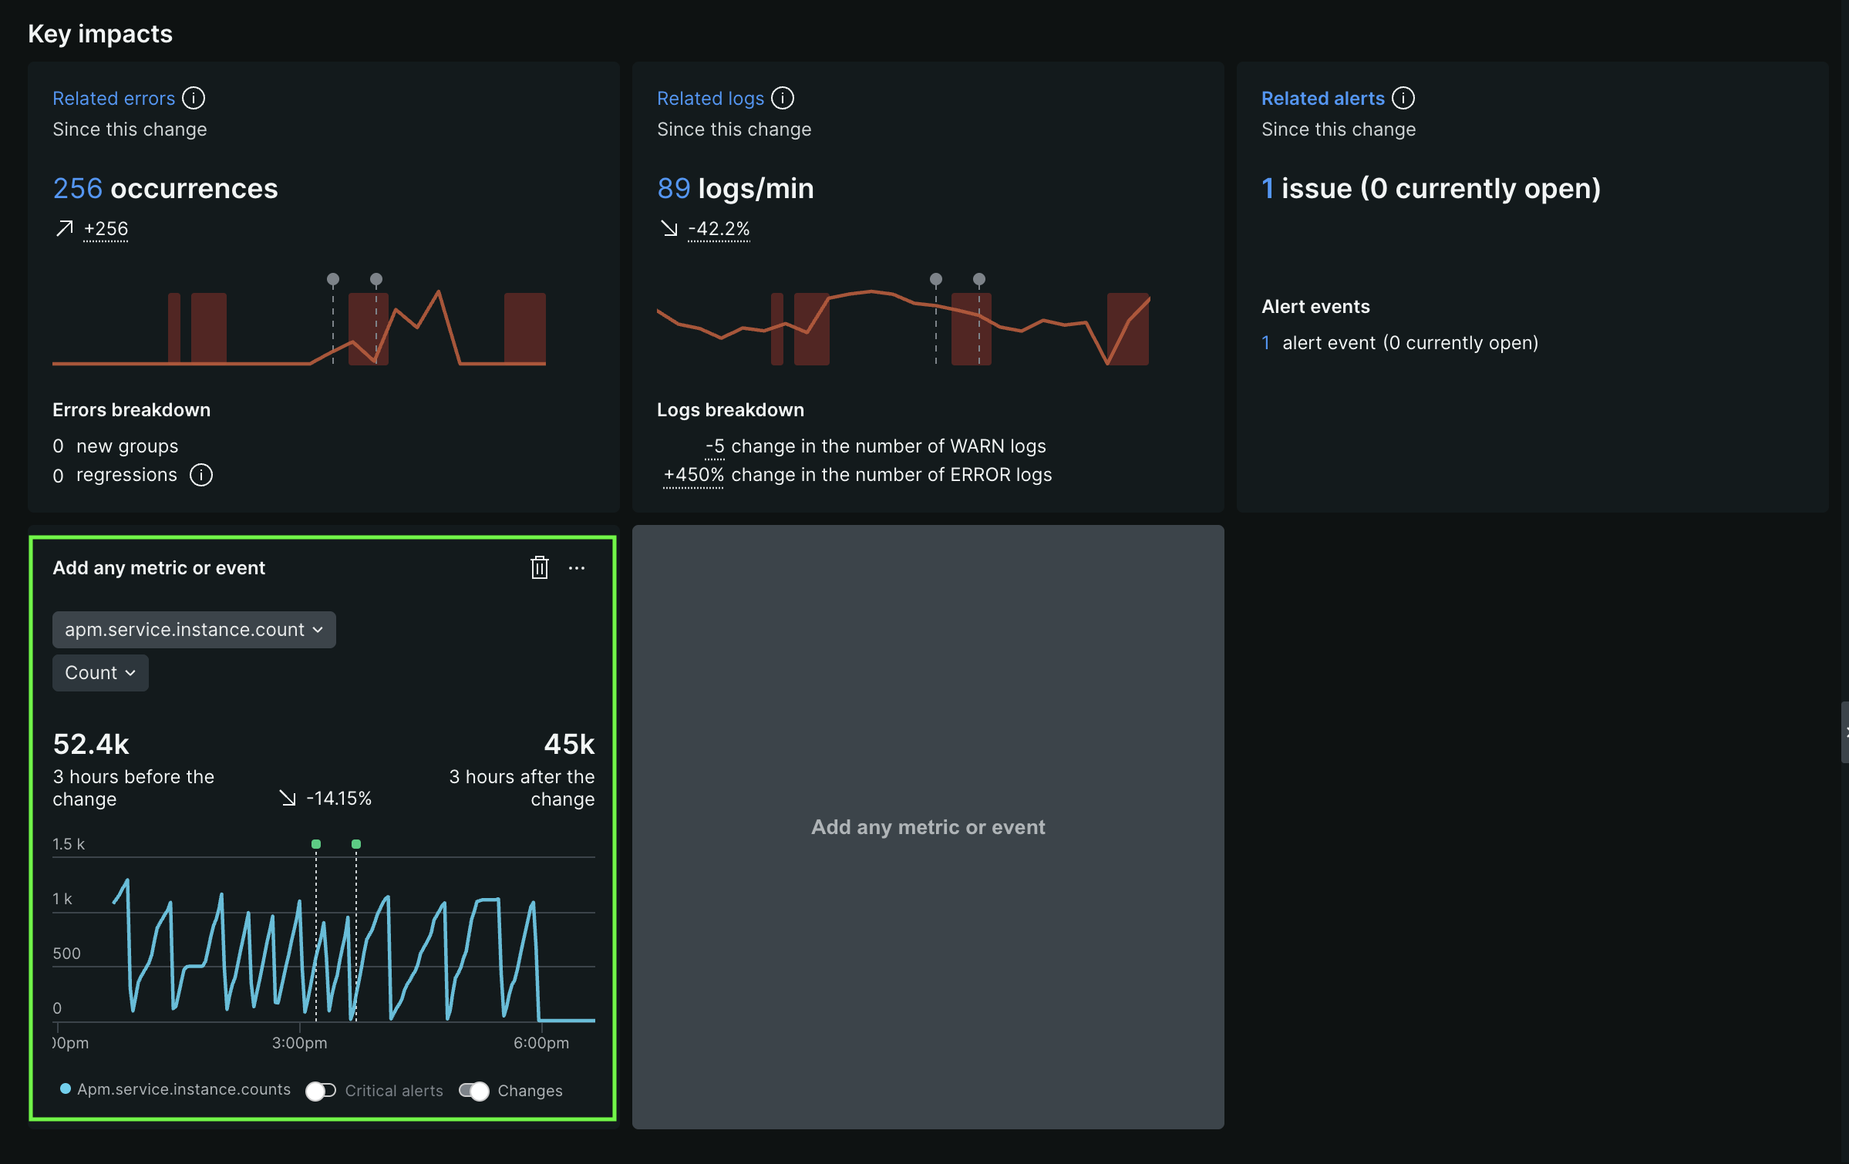1849x1164 pixels.
Task: Disable the Changes toggle
Action: (474, 1090)
